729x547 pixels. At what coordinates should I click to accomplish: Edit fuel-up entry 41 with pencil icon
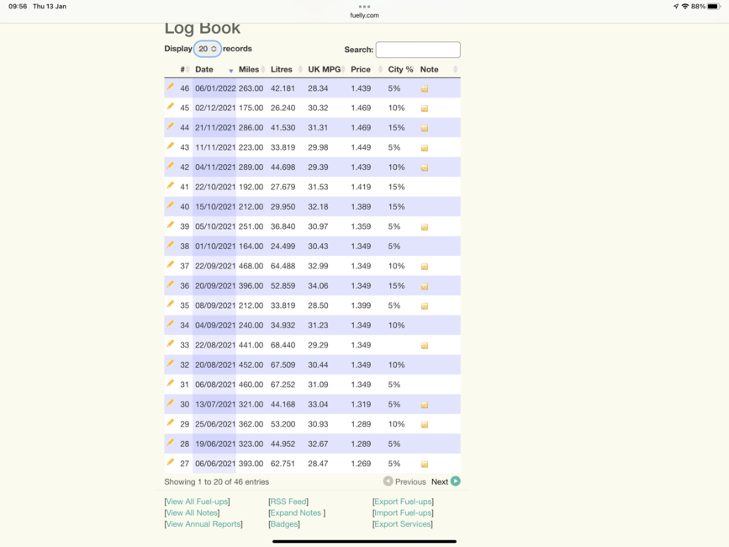[x=170, y=186]
